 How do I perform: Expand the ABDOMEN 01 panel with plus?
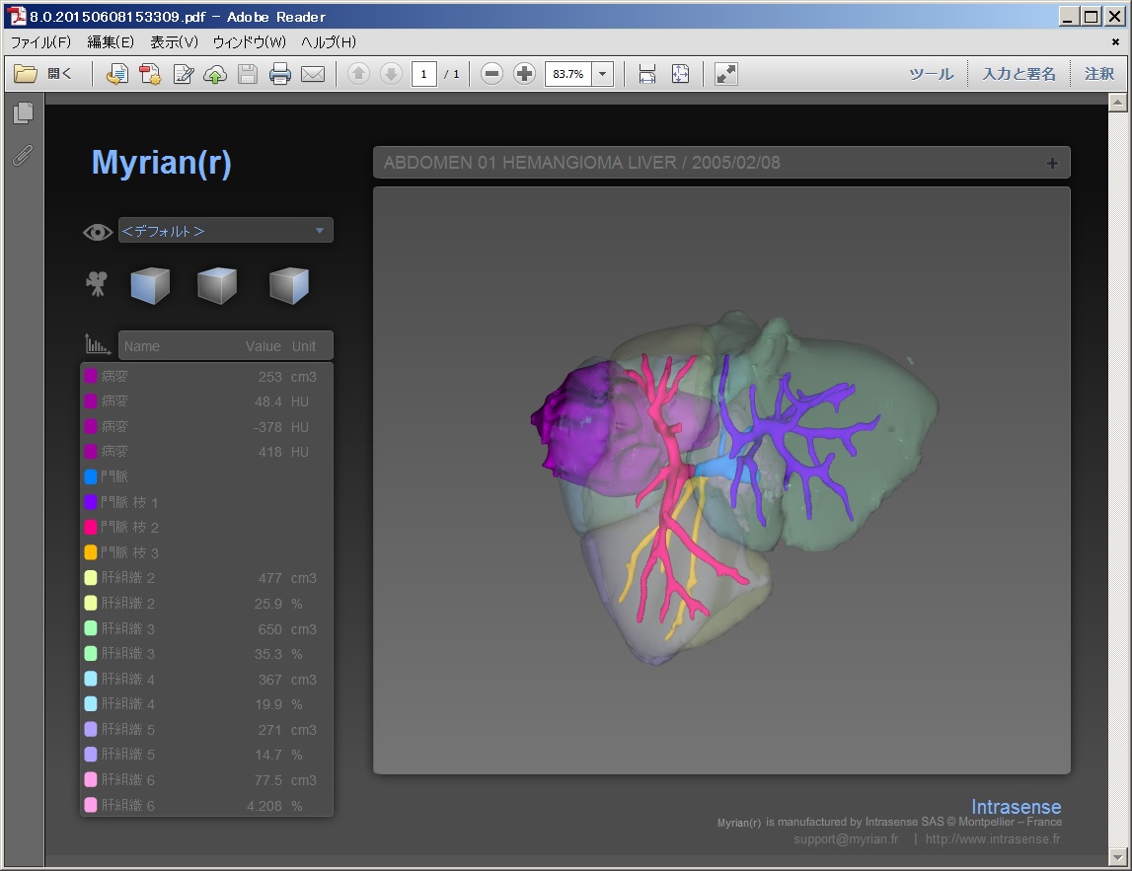[1052, 164]
